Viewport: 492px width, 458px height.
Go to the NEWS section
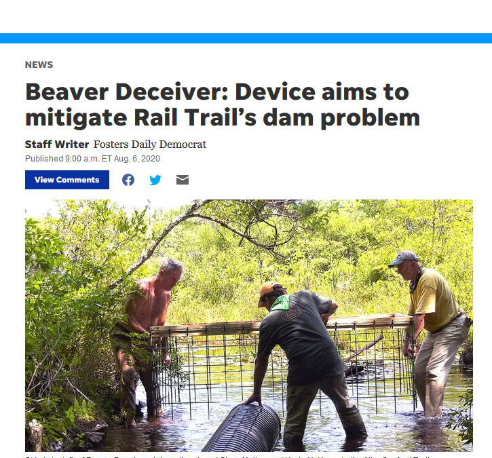tap(39, 64)
